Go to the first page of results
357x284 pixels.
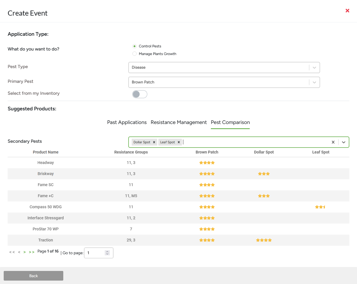click(12, 252)
